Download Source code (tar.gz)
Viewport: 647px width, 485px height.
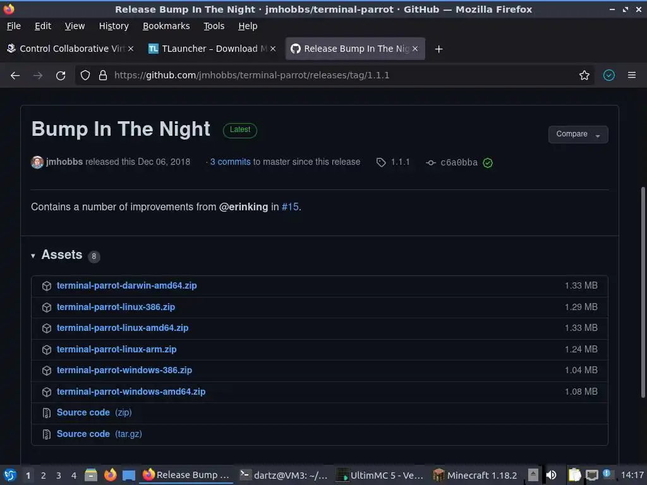(99, 434)
